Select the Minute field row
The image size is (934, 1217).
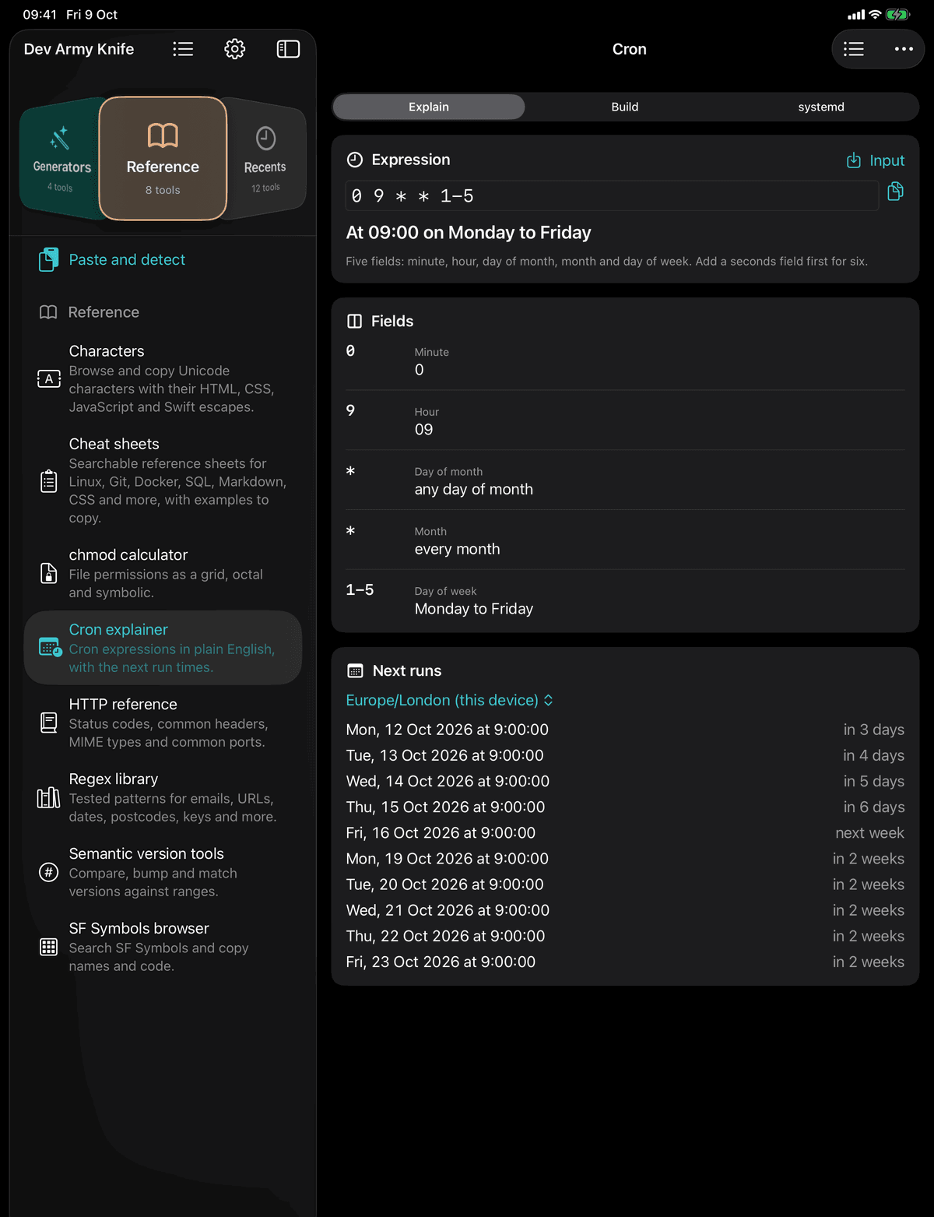pyautogui.click(x=625, y=361)
